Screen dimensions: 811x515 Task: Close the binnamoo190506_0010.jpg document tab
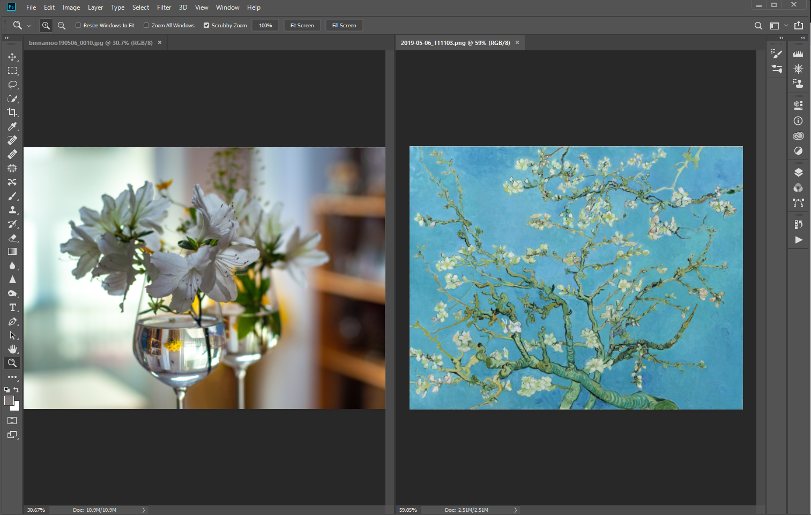point(160,42)
